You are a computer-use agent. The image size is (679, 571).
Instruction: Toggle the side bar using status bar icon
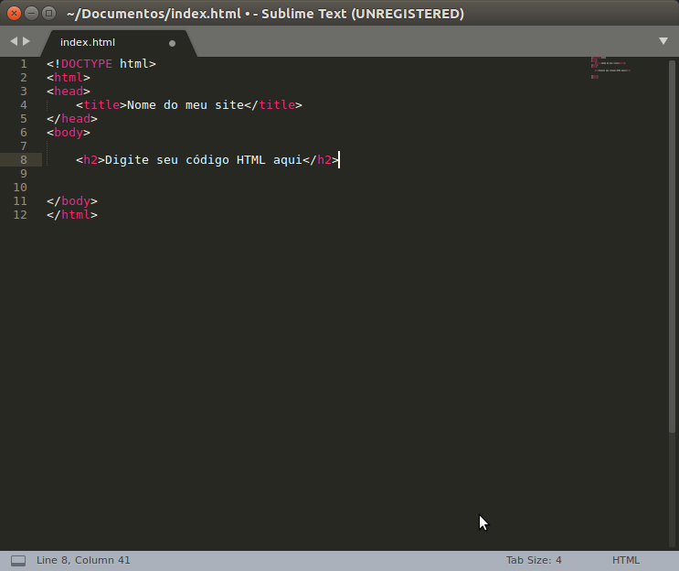click(18, 560)
